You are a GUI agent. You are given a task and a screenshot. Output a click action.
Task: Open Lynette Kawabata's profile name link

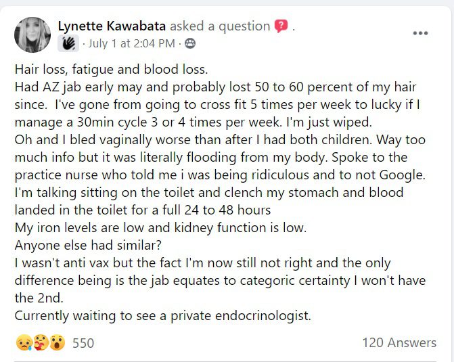point(111,26)
